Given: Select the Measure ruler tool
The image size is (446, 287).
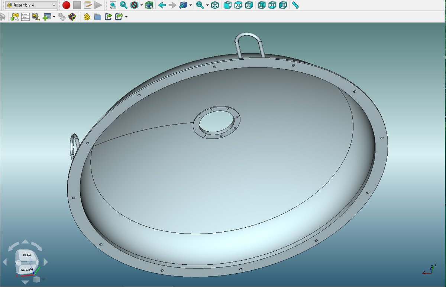Looking at the screenshot, I should tap(295, 5).
